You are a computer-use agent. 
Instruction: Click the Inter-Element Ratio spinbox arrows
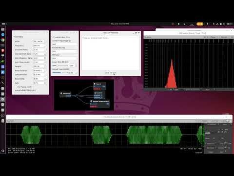click(x=45, y=54)
